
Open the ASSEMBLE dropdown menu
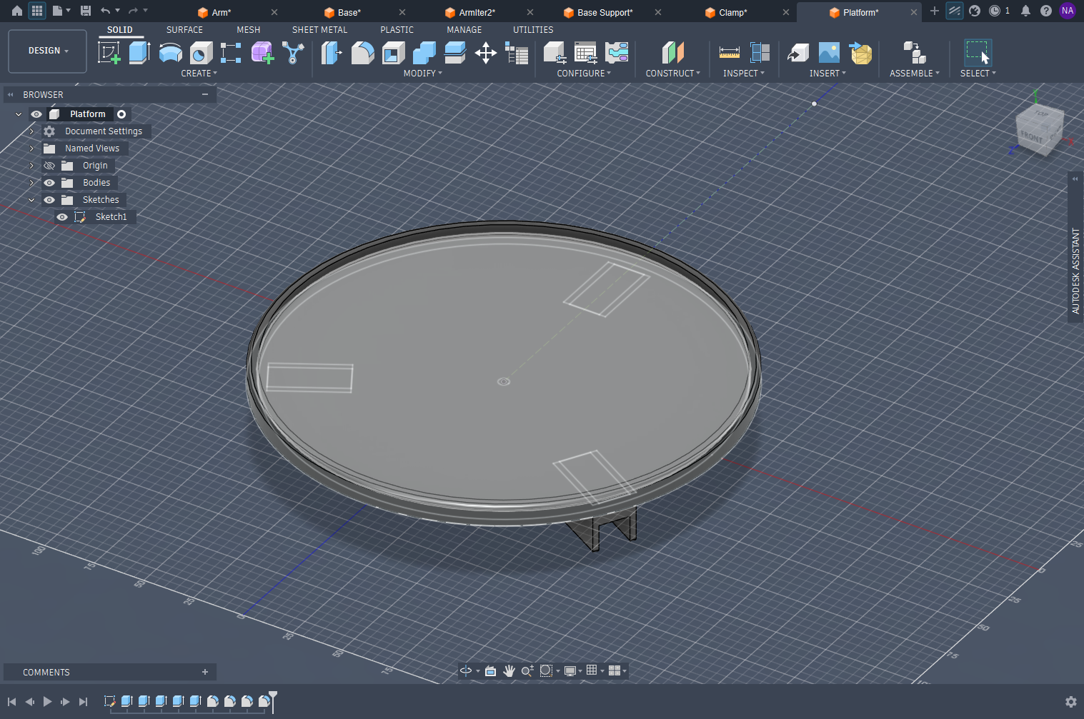click(x=915, y=74)
